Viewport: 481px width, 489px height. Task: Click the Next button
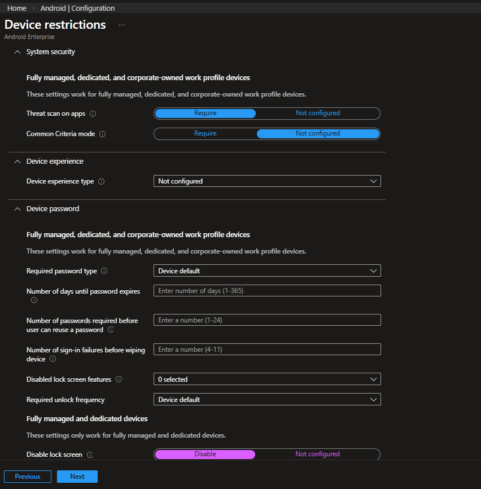click(77, 477)
